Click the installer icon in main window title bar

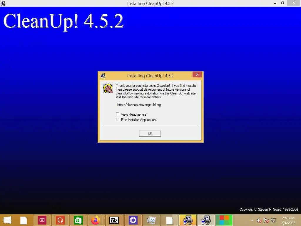[3, 3]
